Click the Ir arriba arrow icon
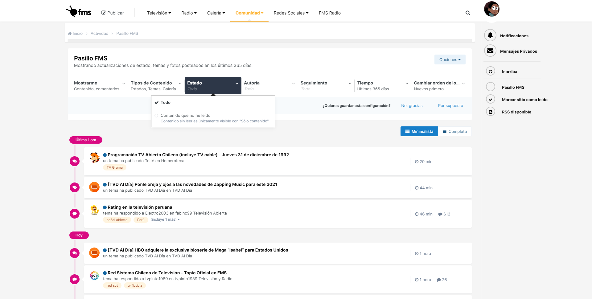The image size is (592, 299). pos(491,72)
